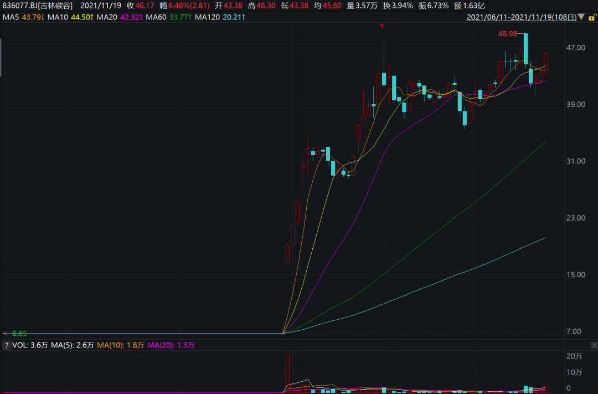Click the VOL: 3.6万 label

[30, 346]
